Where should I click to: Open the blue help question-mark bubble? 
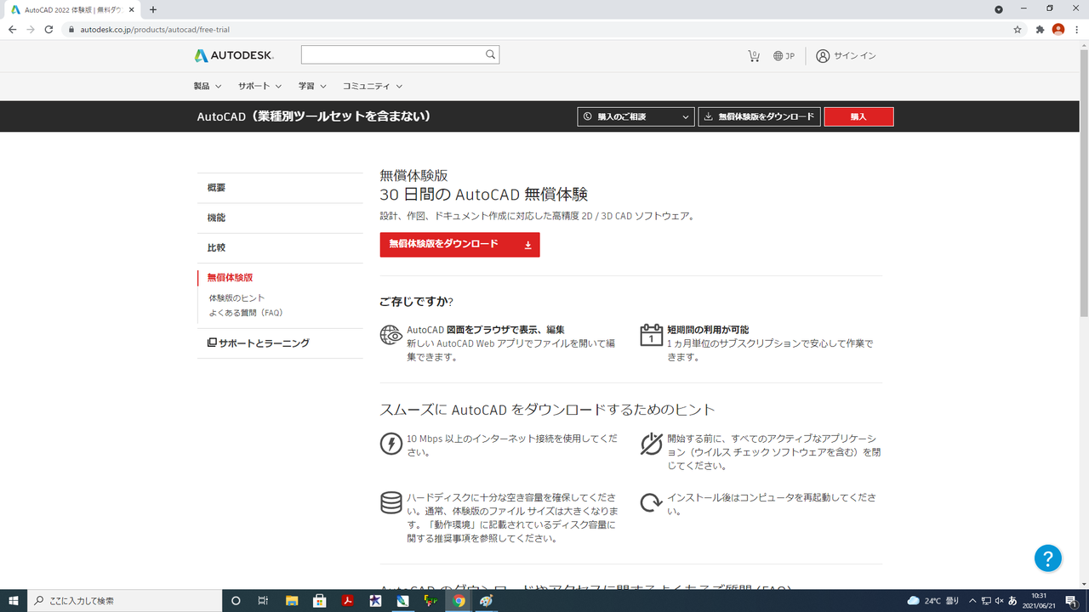1048,558
